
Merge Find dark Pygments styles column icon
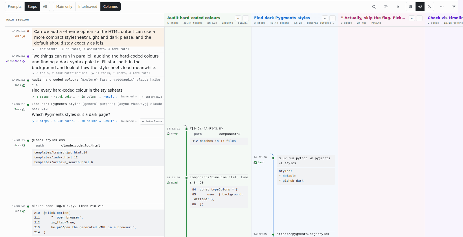pyautogui.click(x=325, y=18)
